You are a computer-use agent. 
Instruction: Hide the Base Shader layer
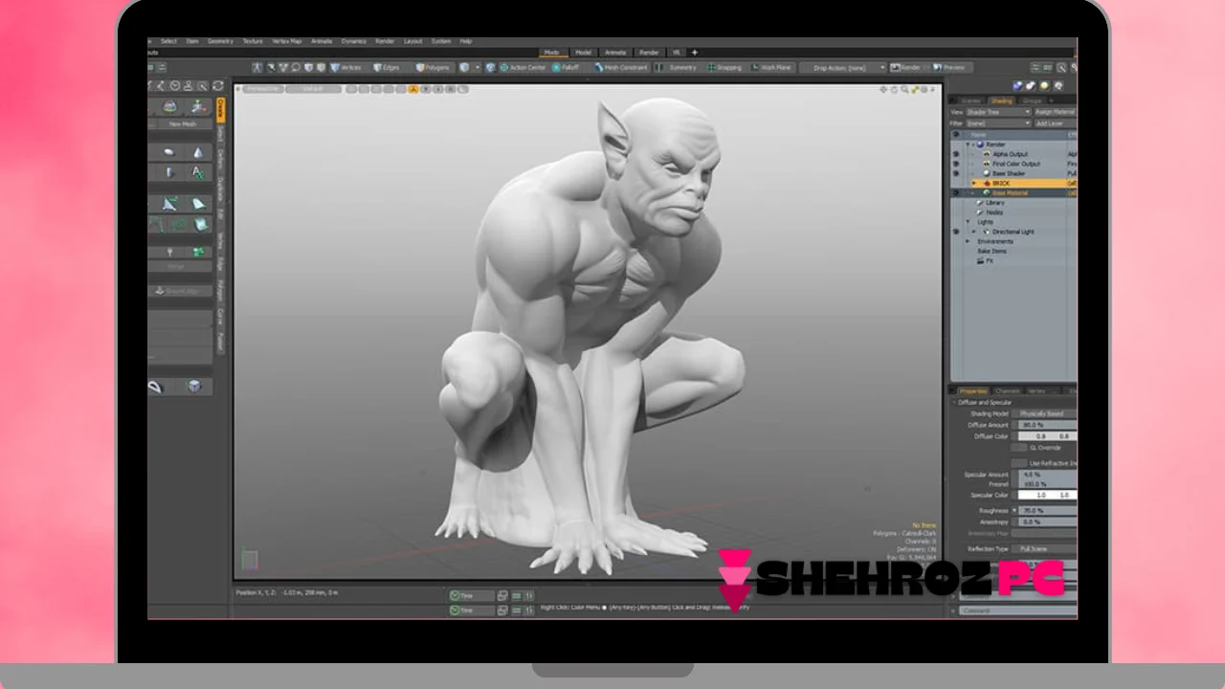click(955, 173)
